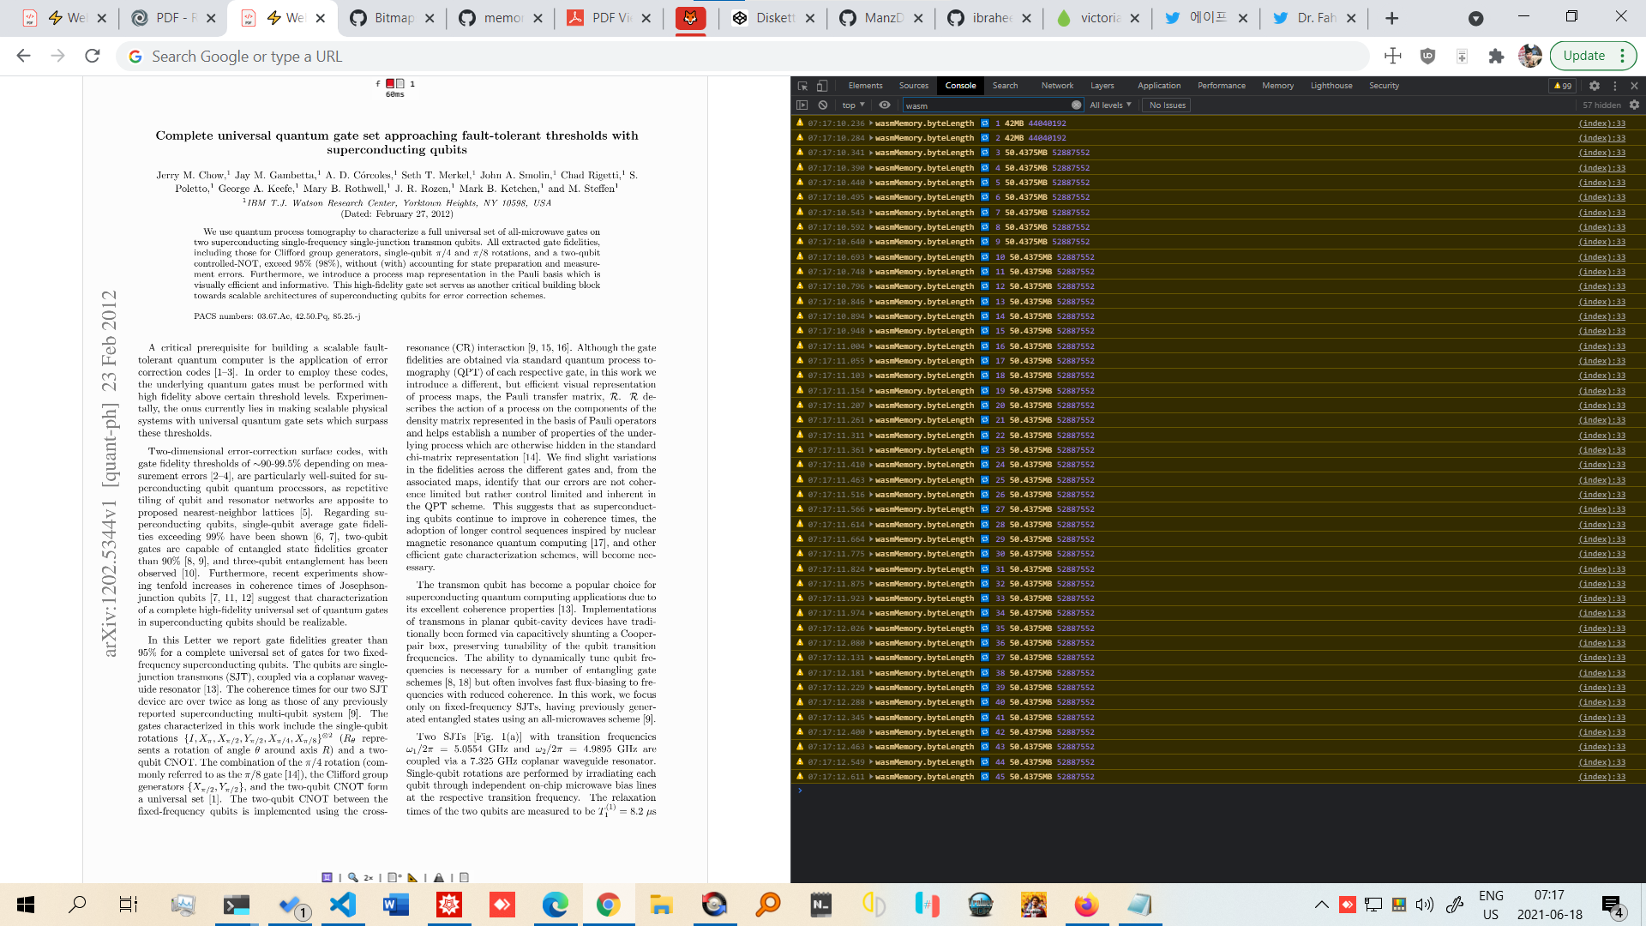Click the wasm filter input field

(x=986, y=105)
